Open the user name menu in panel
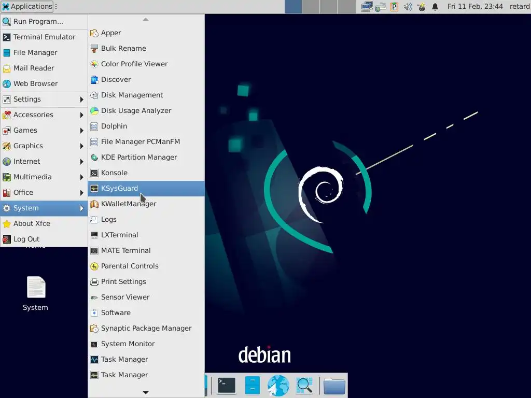Screen dimensions: 531x398 pyautogui.click(x=520, y=6)
